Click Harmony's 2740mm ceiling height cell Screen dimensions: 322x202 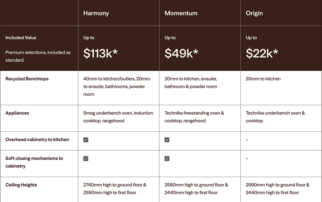coord(115,189)
